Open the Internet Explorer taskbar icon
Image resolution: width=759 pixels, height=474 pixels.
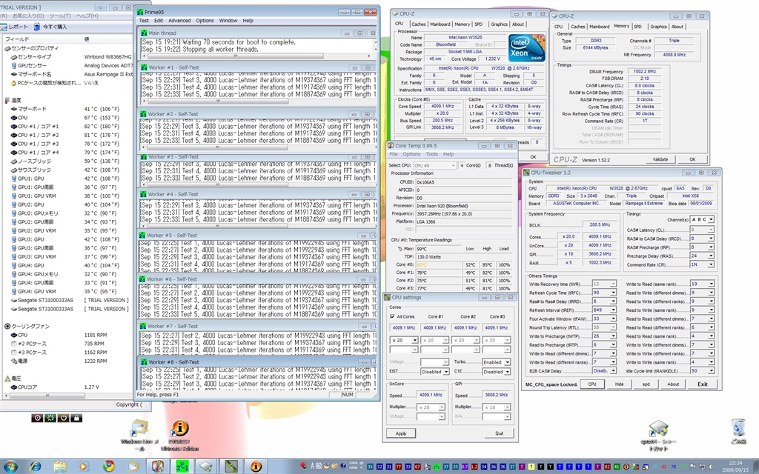(x=34, y=466)
